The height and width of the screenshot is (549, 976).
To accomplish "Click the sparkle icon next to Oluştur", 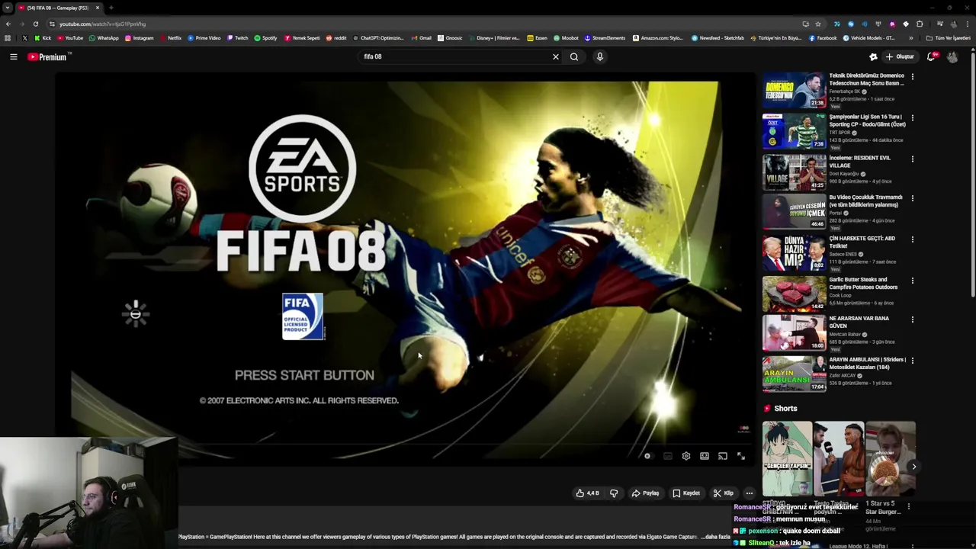I will 873,56.
